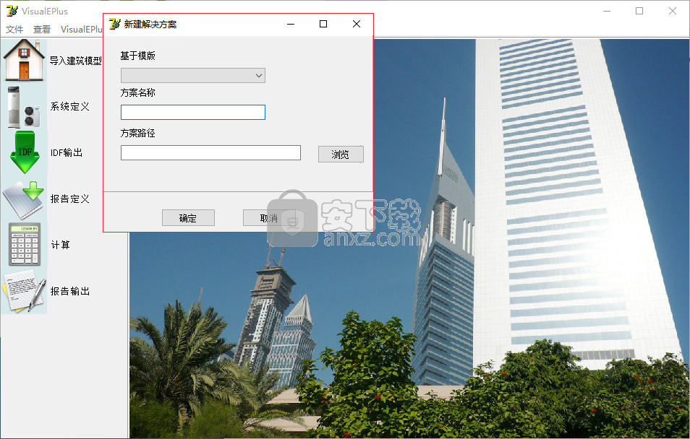Focus the 方案名称 name input field
Screen dimensions: 690x439
coord(192,112)
